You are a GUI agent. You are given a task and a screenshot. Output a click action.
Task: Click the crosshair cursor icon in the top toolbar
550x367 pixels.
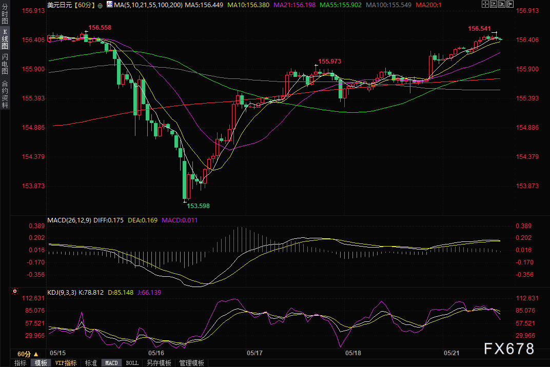point(485,4)
